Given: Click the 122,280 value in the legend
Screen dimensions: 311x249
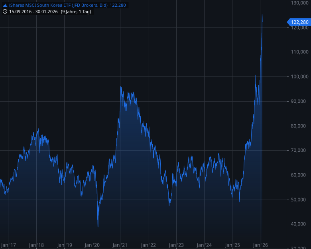Looking at the screenshot, I should coord(118,5).
